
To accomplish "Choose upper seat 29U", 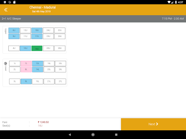I will (60, 36).
